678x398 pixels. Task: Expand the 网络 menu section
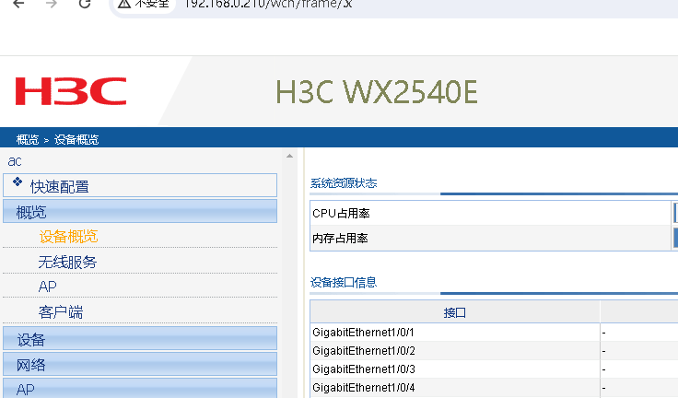(140, 364)
